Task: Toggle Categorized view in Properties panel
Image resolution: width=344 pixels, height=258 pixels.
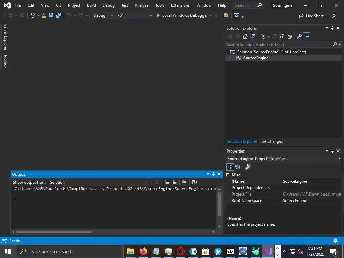Action: 230,167
